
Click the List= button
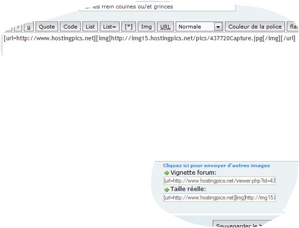point(110,27)
